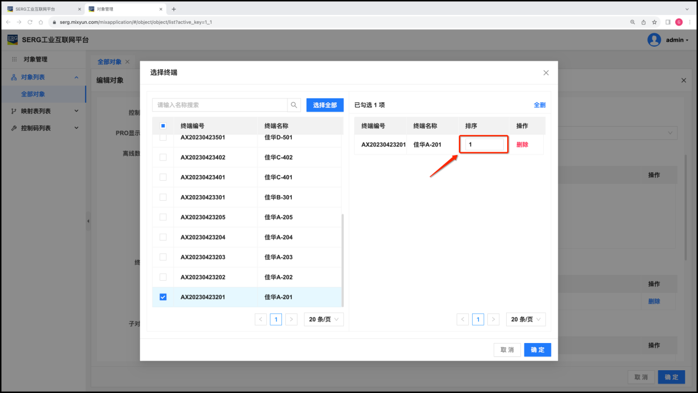Click the 选择全部 button
The width and height of the screenshot is (698, 393).
pos(325,105)
